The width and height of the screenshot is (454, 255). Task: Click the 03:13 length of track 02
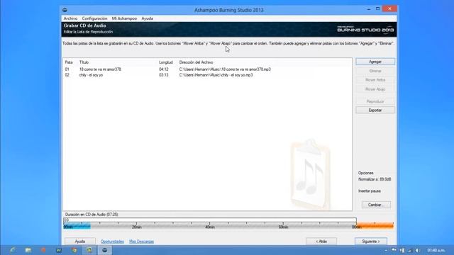coord(164,75)
